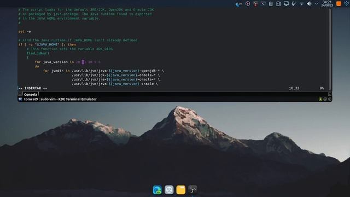Expand hidden system tray icons arrow
This screenshot has width=350, height=197.
pyautogui.click(x=316, y=4)
